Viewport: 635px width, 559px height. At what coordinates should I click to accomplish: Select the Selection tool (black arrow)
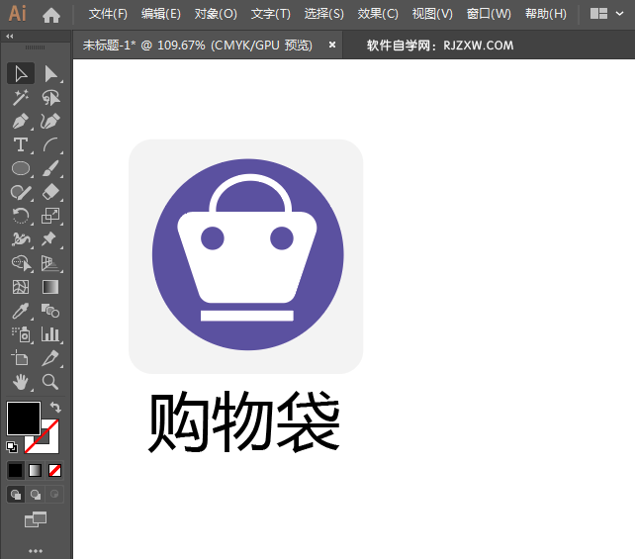coord(21,74)
